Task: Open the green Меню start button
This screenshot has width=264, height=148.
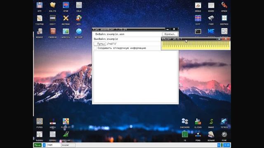Action: (38, 145)
